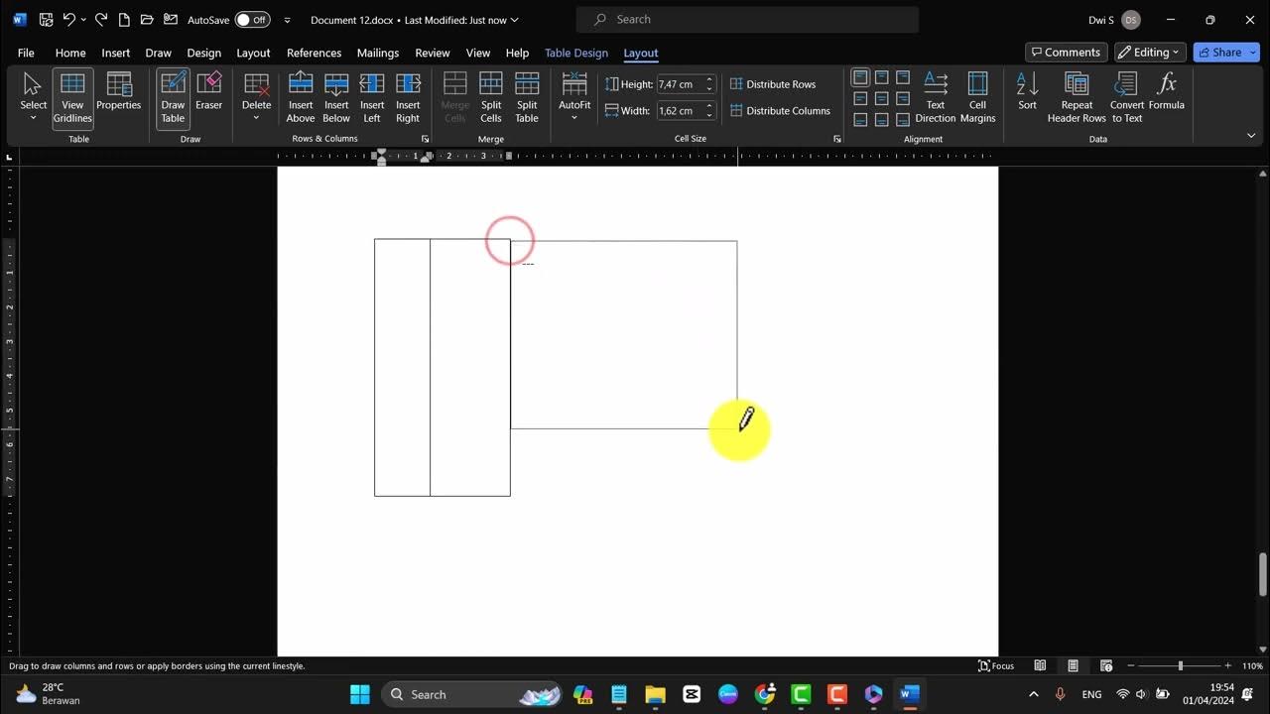Viewport: 1270px width, 714px height.
Task: Open File Explorer from the taskbar
Action: click(x=655, y=694)
